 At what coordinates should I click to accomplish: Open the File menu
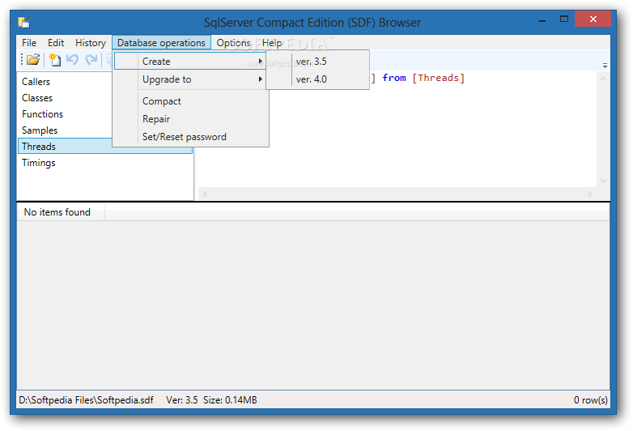click(x=29, y=43)
